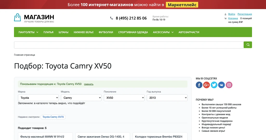Screen dimensions: 266x140
Task: Open the Фильтр масляный MANN W 914/2 product card
Action: tap(45, 136)
